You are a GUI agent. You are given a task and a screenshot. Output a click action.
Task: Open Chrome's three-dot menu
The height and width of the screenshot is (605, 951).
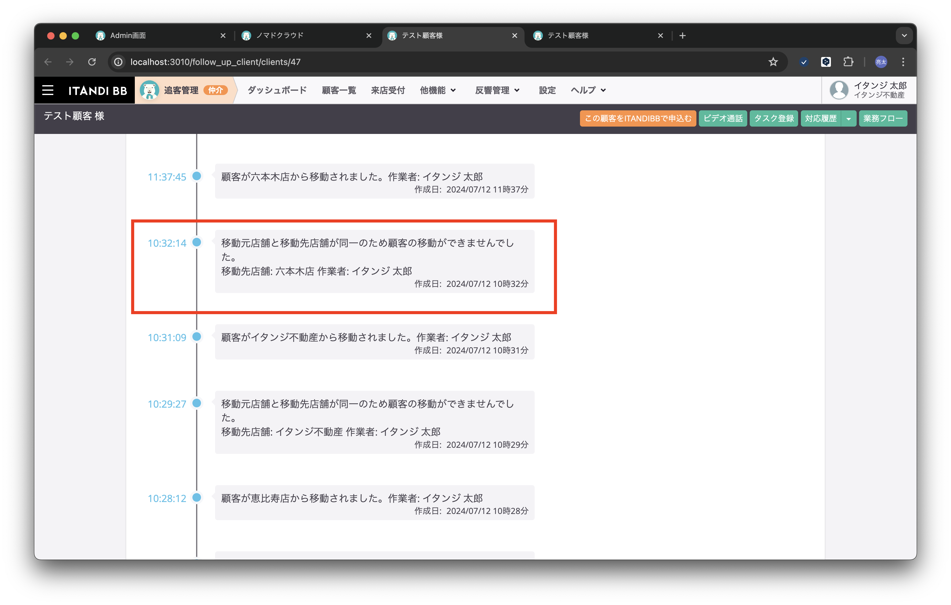point(903,62)
